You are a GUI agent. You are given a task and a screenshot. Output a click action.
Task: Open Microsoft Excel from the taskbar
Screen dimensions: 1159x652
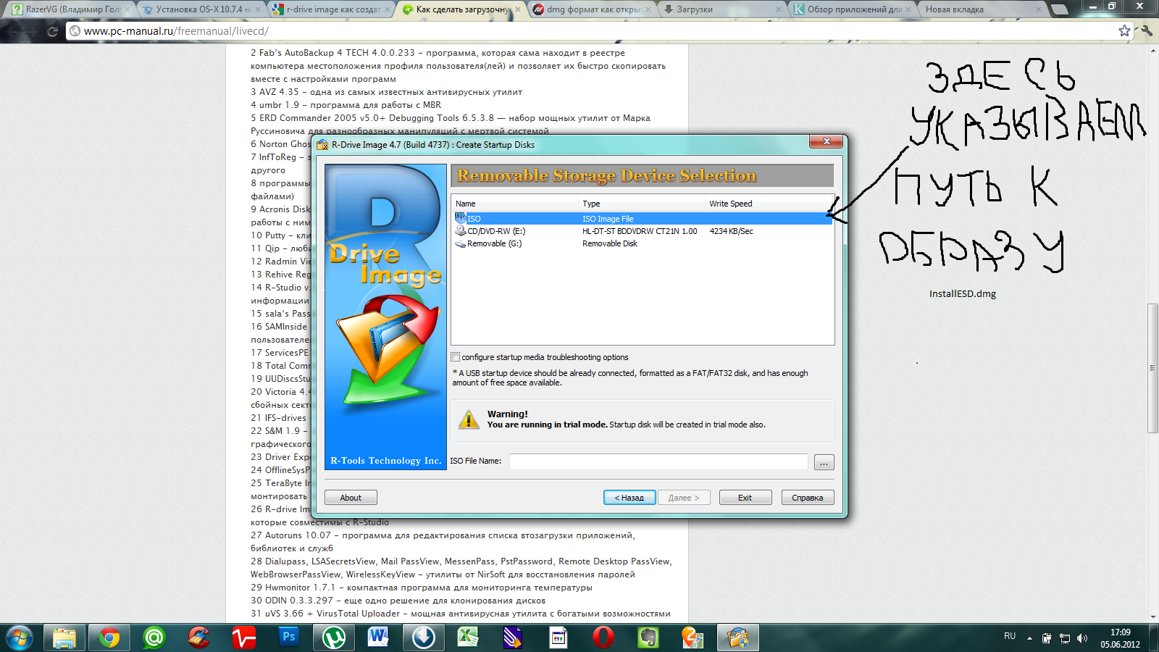[x=469, y=638]
